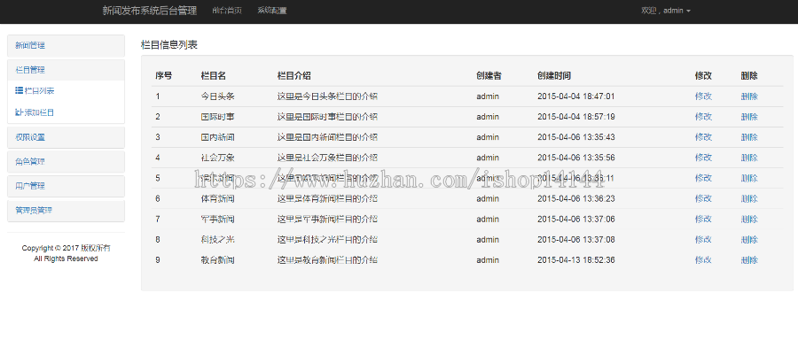Open 前台首页 in the top navbar
Image resolution: width=798 pixels, height=355 pixels.
click(227, 11)
